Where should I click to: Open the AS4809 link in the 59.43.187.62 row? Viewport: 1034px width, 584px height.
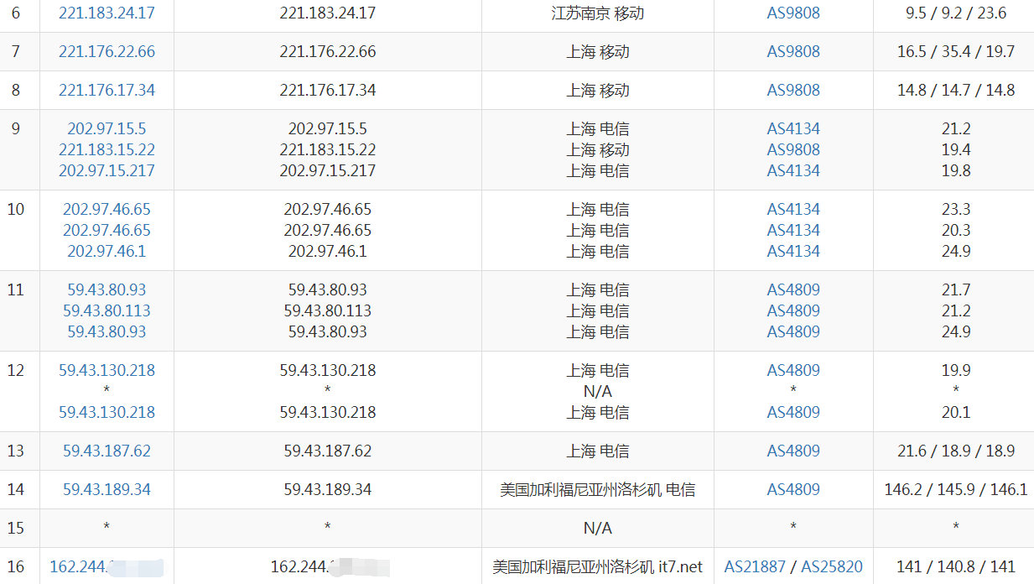coord(793,451)
